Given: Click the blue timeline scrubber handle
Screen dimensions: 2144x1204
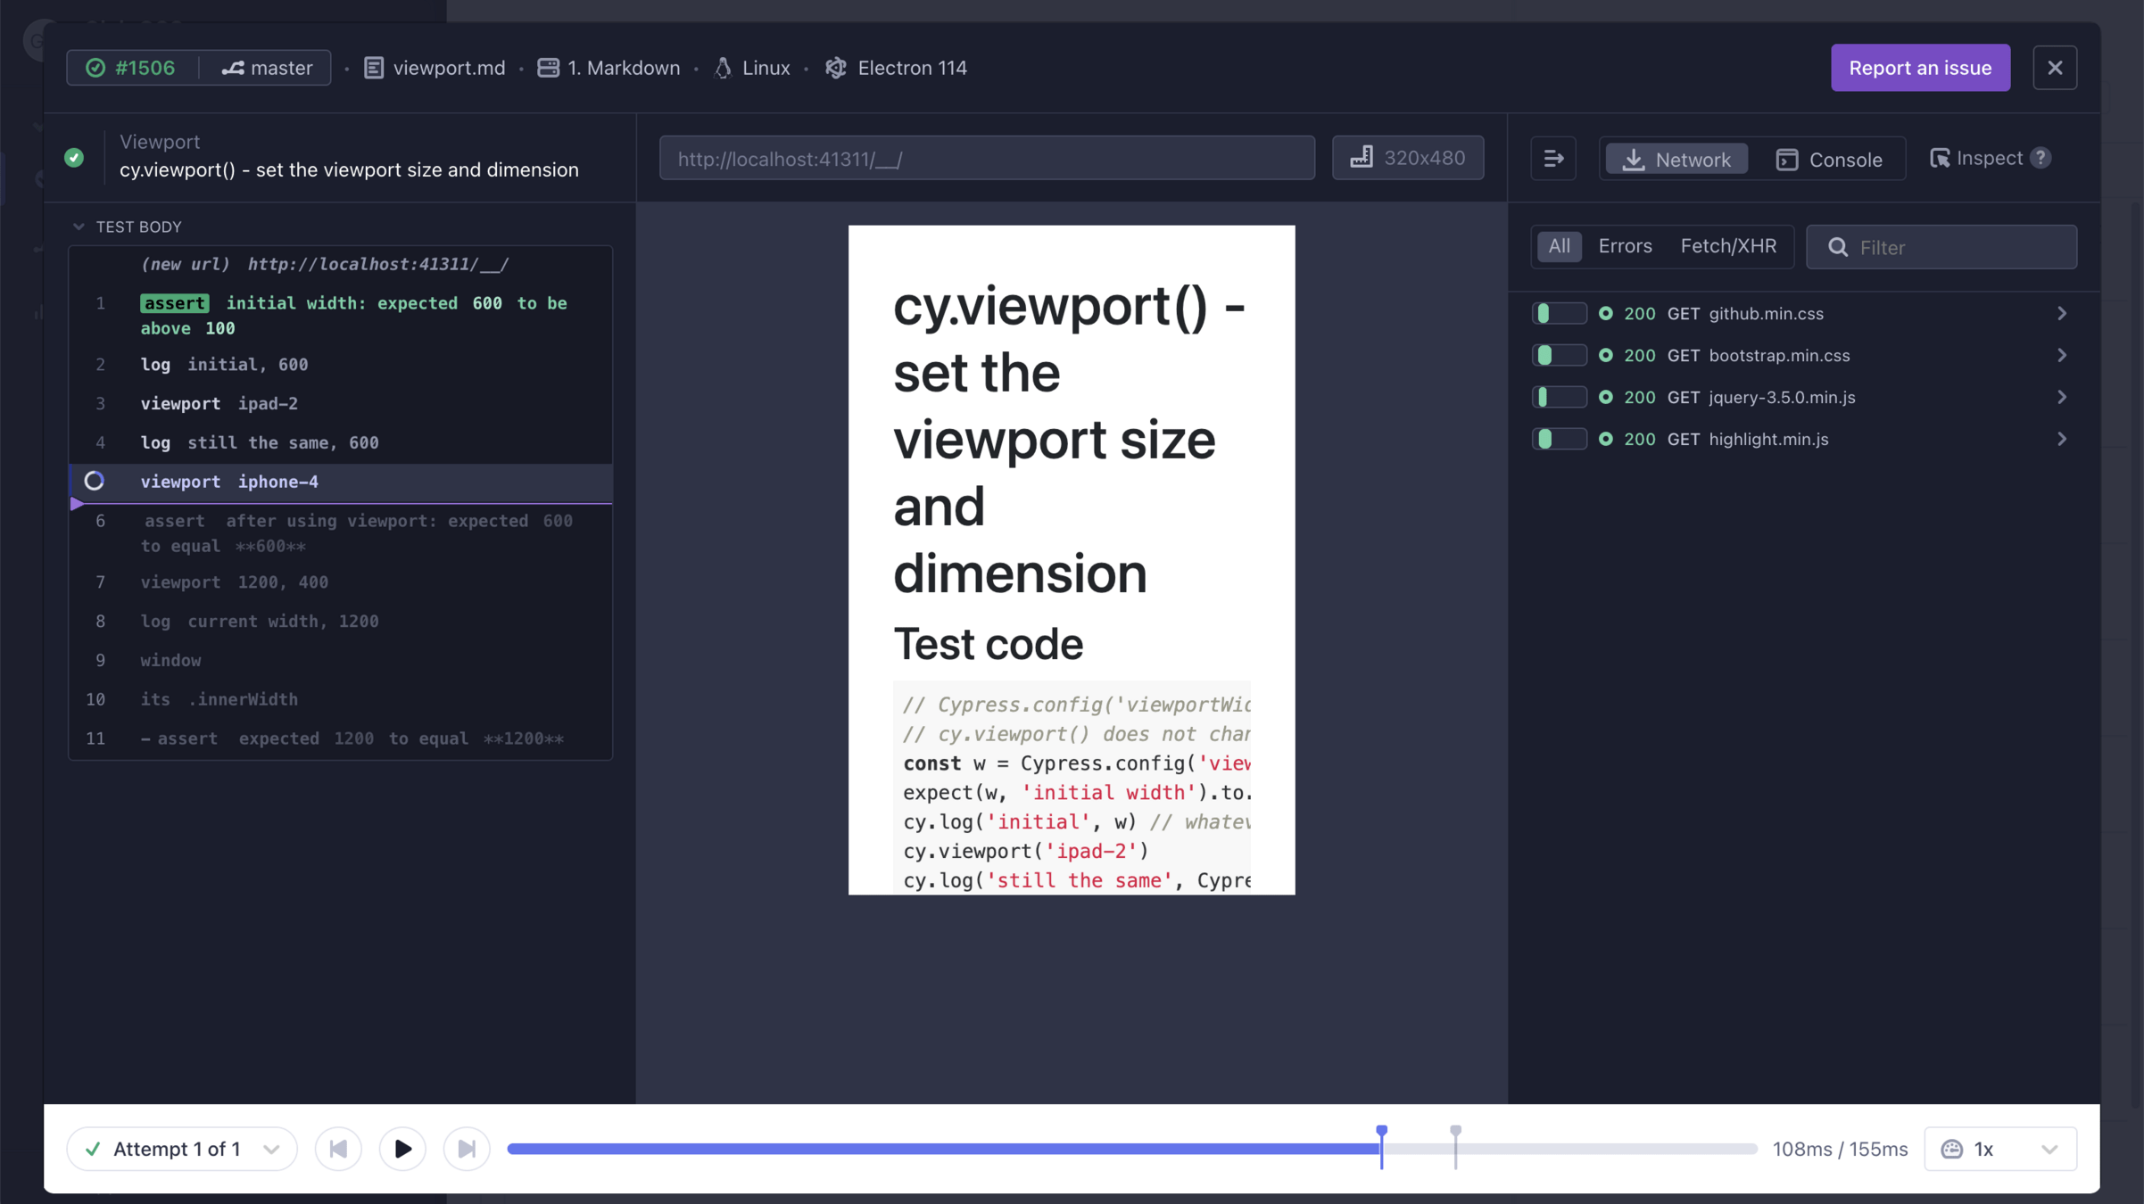Looking at the screenshot, I should point(1381,1131).
